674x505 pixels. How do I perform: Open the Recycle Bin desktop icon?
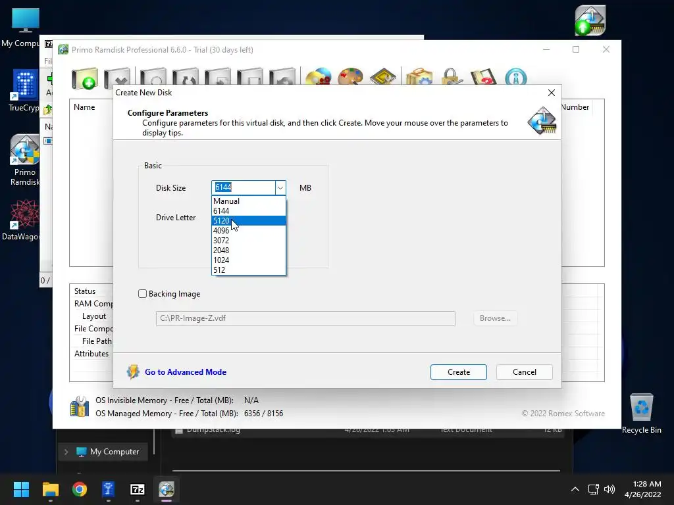pos(641,414)
